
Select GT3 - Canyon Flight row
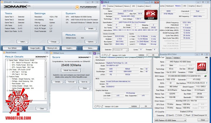(23, 67)
